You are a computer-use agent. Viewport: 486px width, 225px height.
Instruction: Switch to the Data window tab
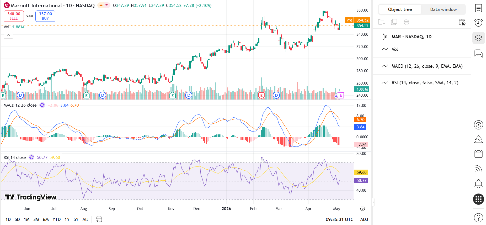444,9
